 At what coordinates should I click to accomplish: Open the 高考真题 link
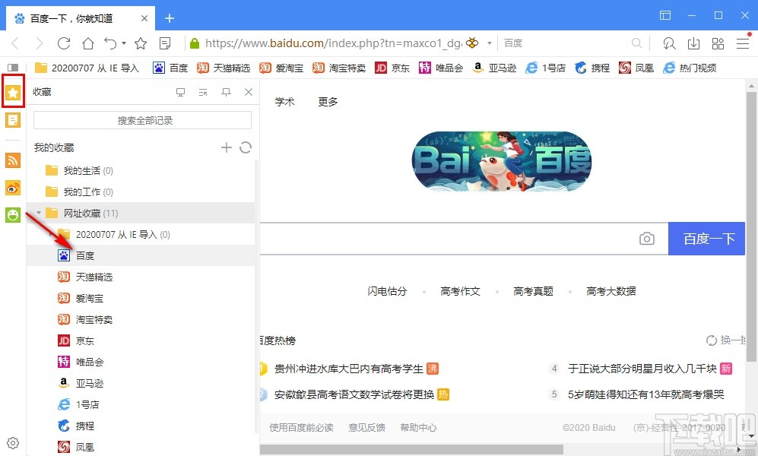[533, 291]
